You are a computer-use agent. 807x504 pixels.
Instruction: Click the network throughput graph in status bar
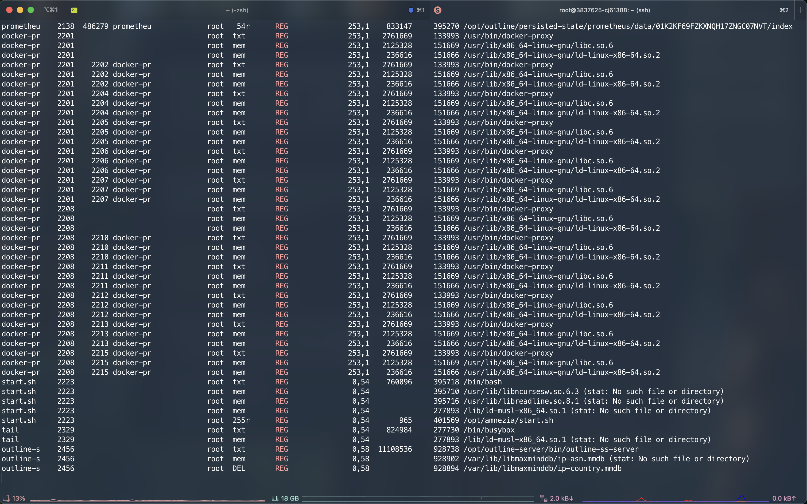pos(676,498)
